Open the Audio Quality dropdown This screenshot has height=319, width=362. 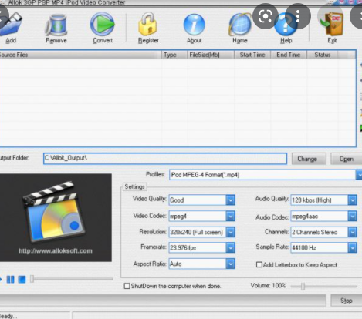click(x=352, y=200)
